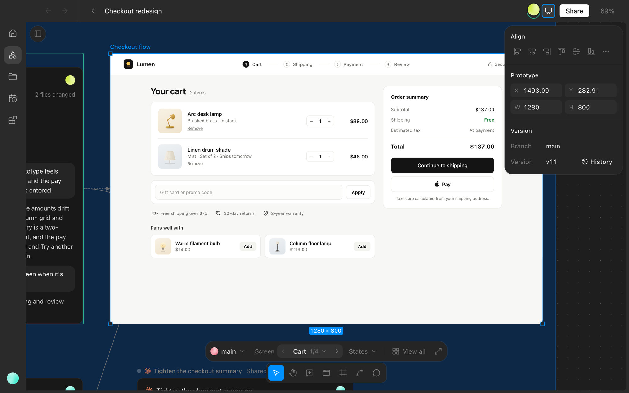Select the connector path tool
This screenshot has height=393, width=629.
tap(360, 373)
